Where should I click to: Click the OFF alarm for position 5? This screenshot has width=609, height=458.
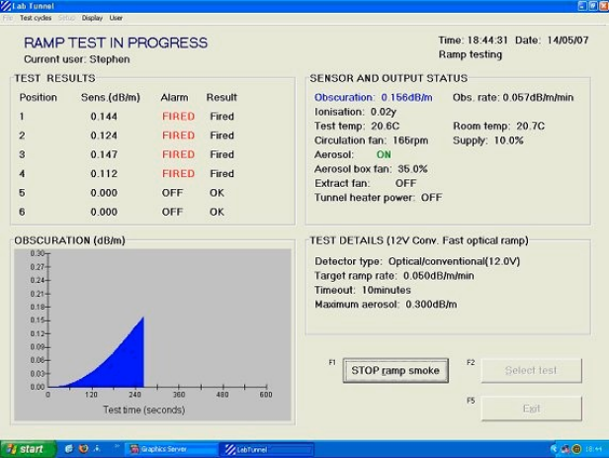click(x=172, y=193)
